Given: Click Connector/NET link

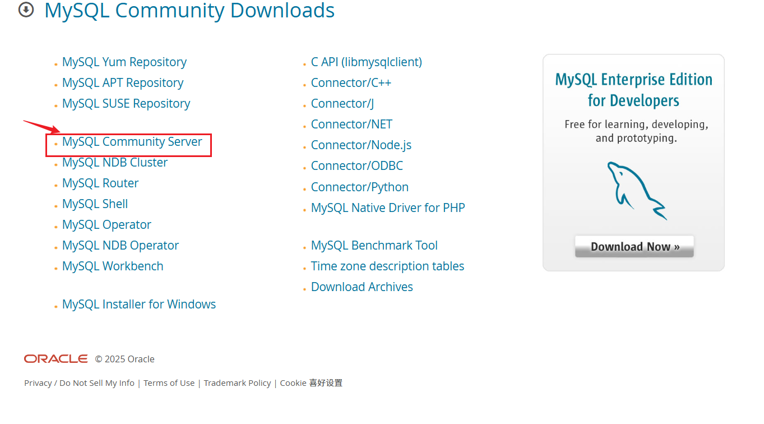Looking at the screenshot, I should 351,125.
